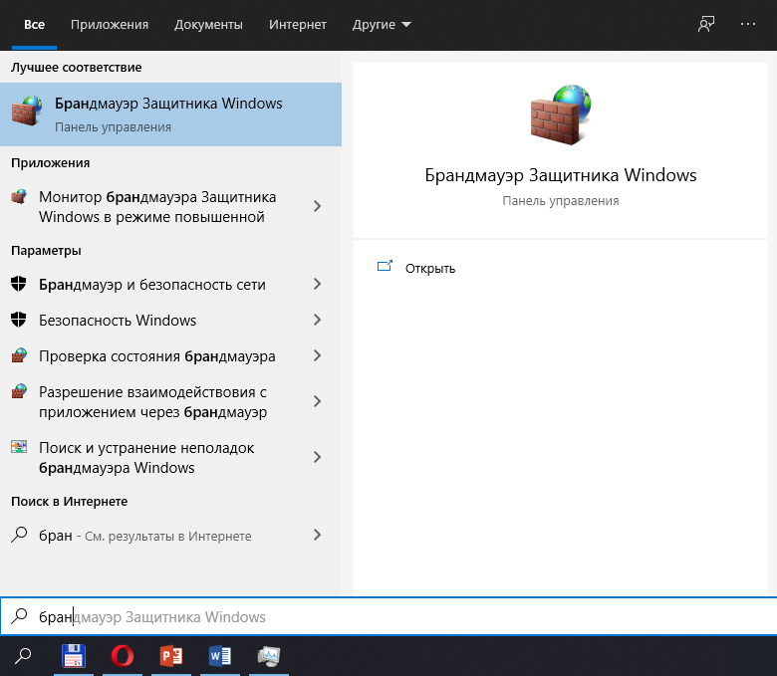
Task: Open the three-dot more options menu
Action: (748, 24)
